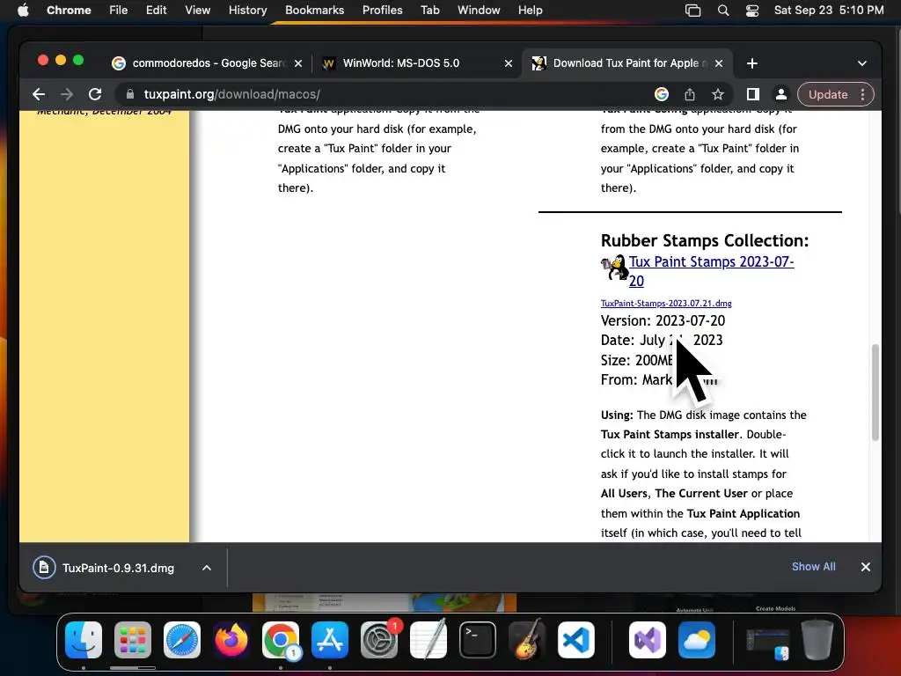Open Terminal from the Dock
Screen dimensions: 901x676
coord(478,640)
